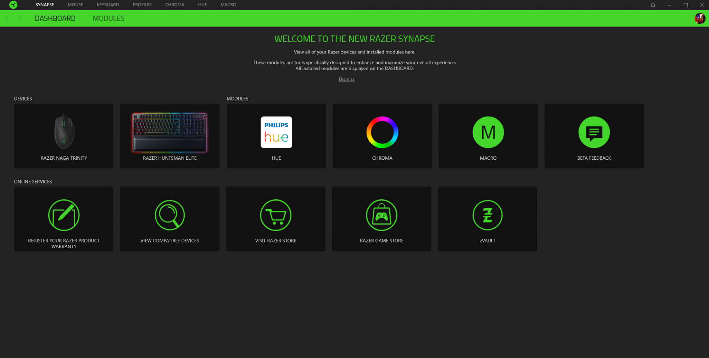This screenshot has width=709, height=358.
Task: Dismiss the welcome message
Action: pyautogui.click(x=346, y=79)
